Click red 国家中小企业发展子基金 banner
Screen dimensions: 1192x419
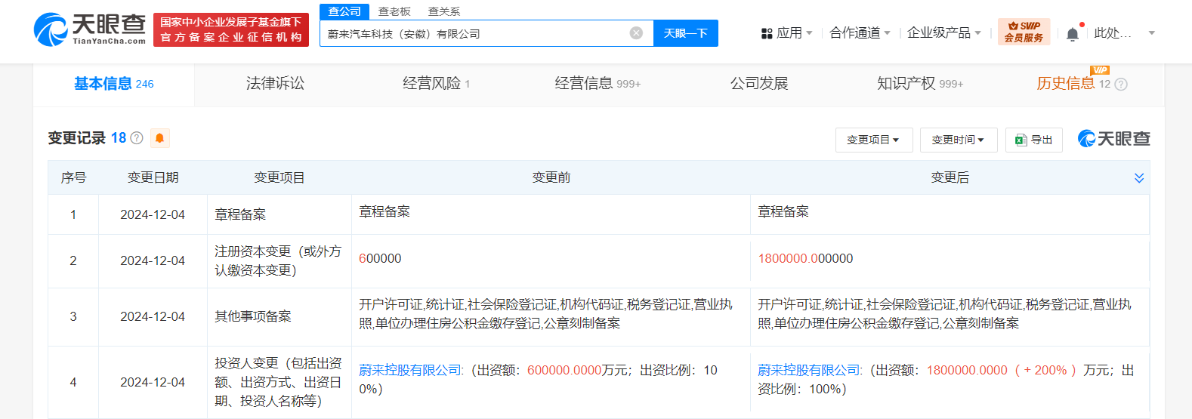pyautogui.click(x=231, y=29)
